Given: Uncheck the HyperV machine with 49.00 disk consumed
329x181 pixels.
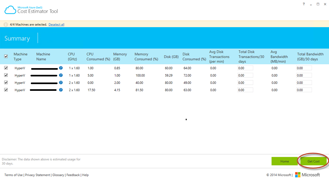Looking at the screenshot, I should (x=6, y=83).
